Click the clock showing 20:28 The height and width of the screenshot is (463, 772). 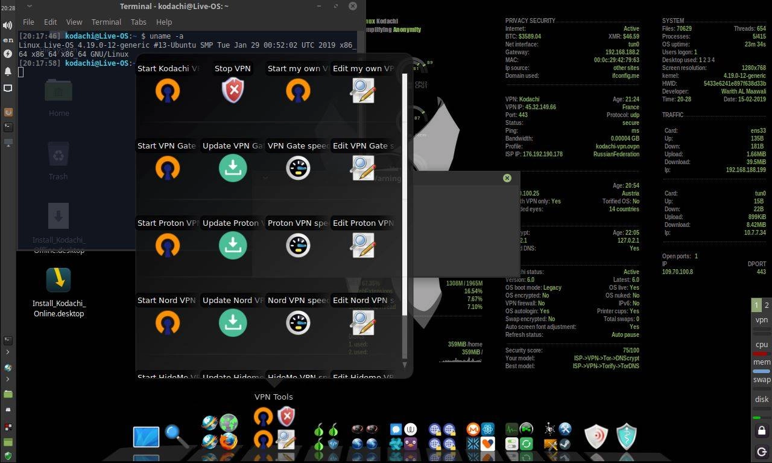point(8,8)
